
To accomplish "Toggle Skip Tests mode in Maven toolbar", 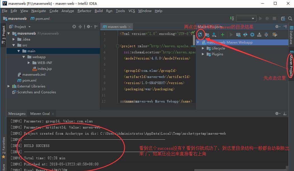I will [x=246, y=35].
